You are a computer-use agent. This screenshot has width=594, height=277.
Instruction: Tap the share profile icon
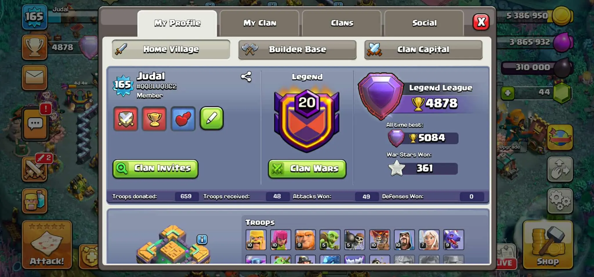click(x=246, y=77)
